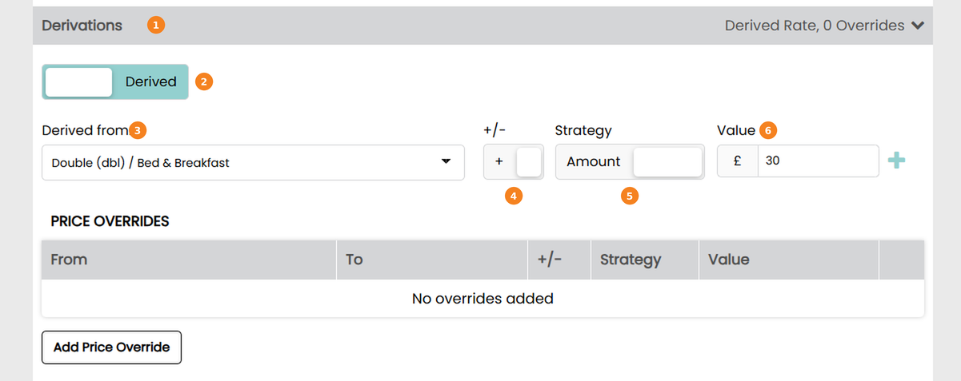Click the pound currency symbol box
The width and height of the screenshot is (961, 381).
point(738,161)
